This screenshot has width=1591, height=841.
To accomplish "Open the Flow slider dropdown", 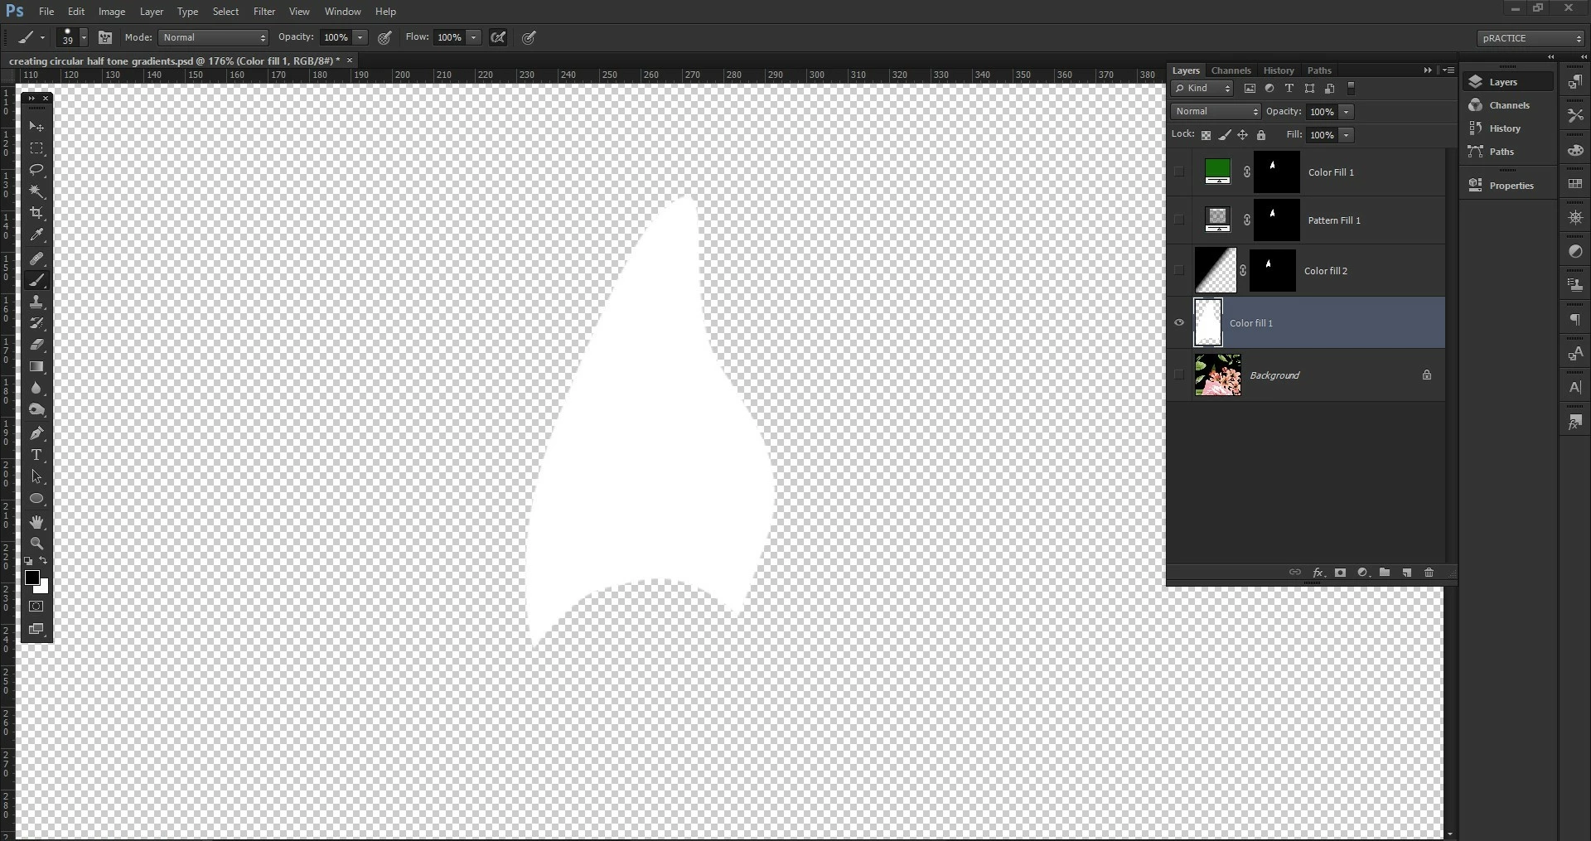I will tap(473, 37).
